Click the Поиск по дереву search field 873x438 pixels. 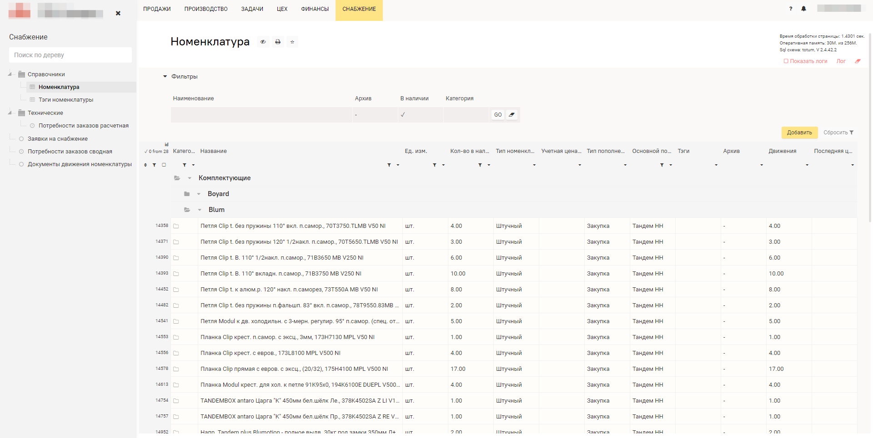pyautogui.click(x=70, y=55)
